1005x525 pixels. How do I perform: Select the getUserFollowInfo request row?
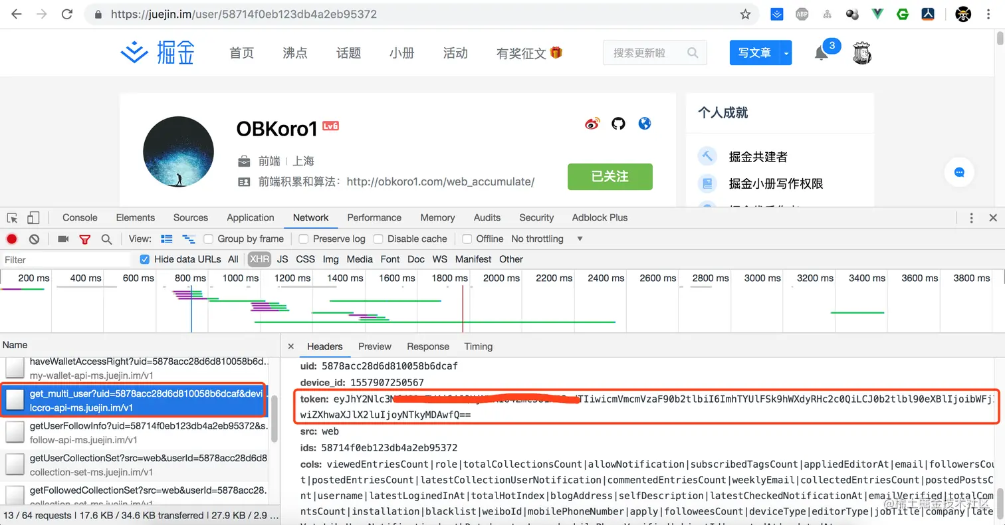[x=134, y=433]
